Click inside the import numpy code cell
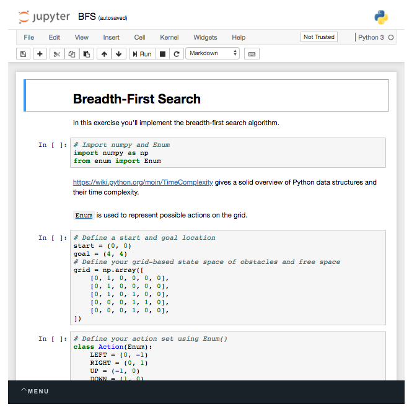 click(x=228, y=152)
